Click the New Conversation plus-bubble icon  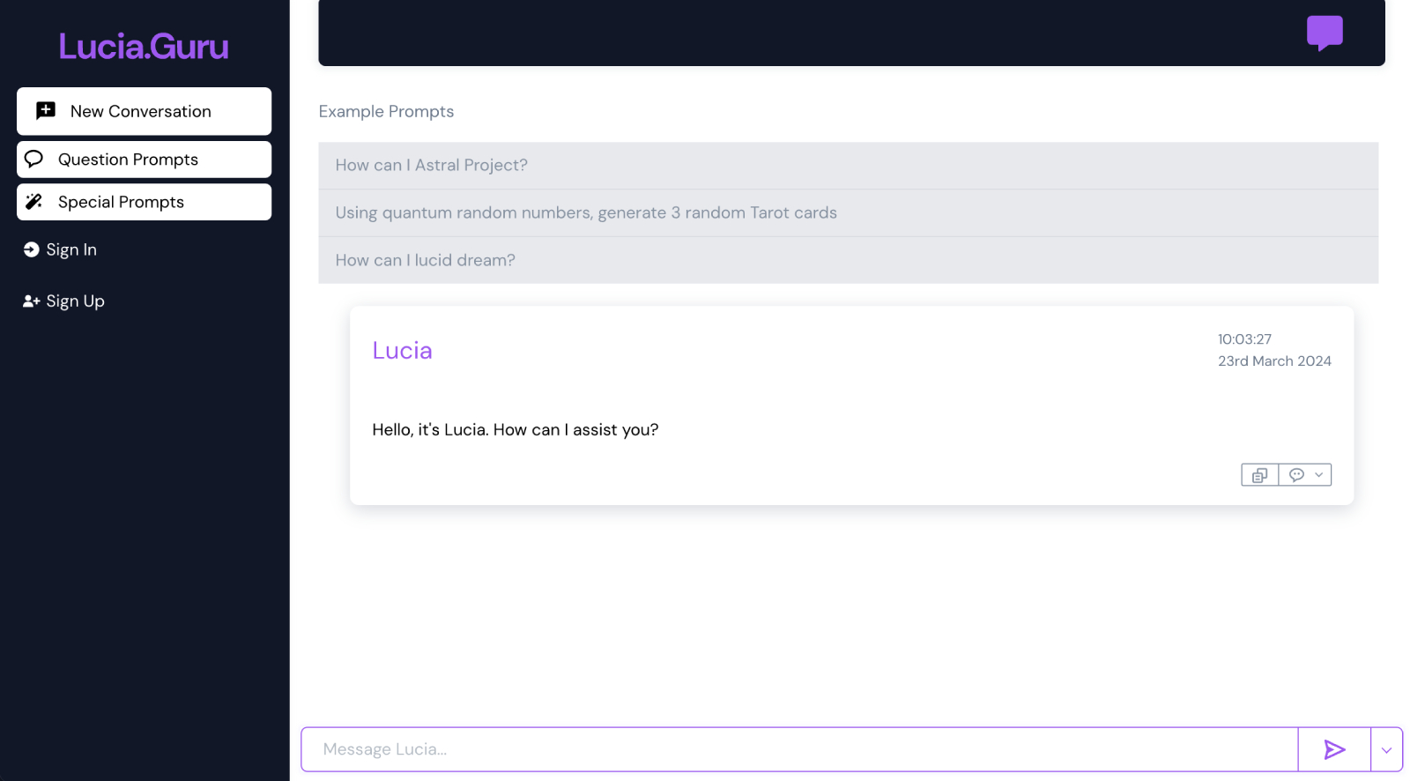46,111
